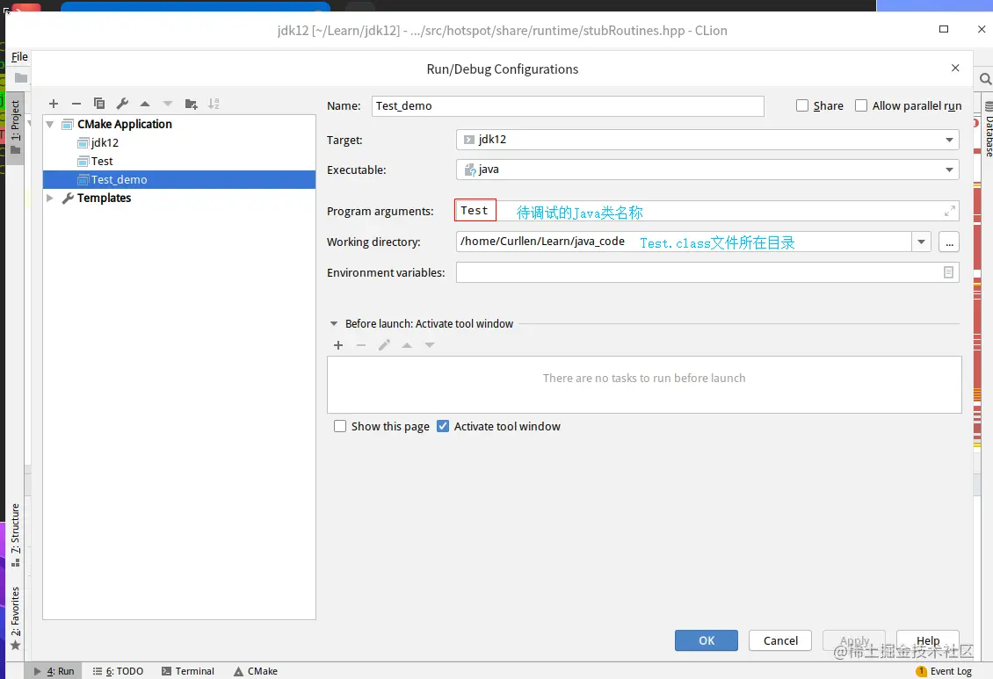Click the Environment variables field
This screenshot has width=993, height=679.
click(707, 272)
